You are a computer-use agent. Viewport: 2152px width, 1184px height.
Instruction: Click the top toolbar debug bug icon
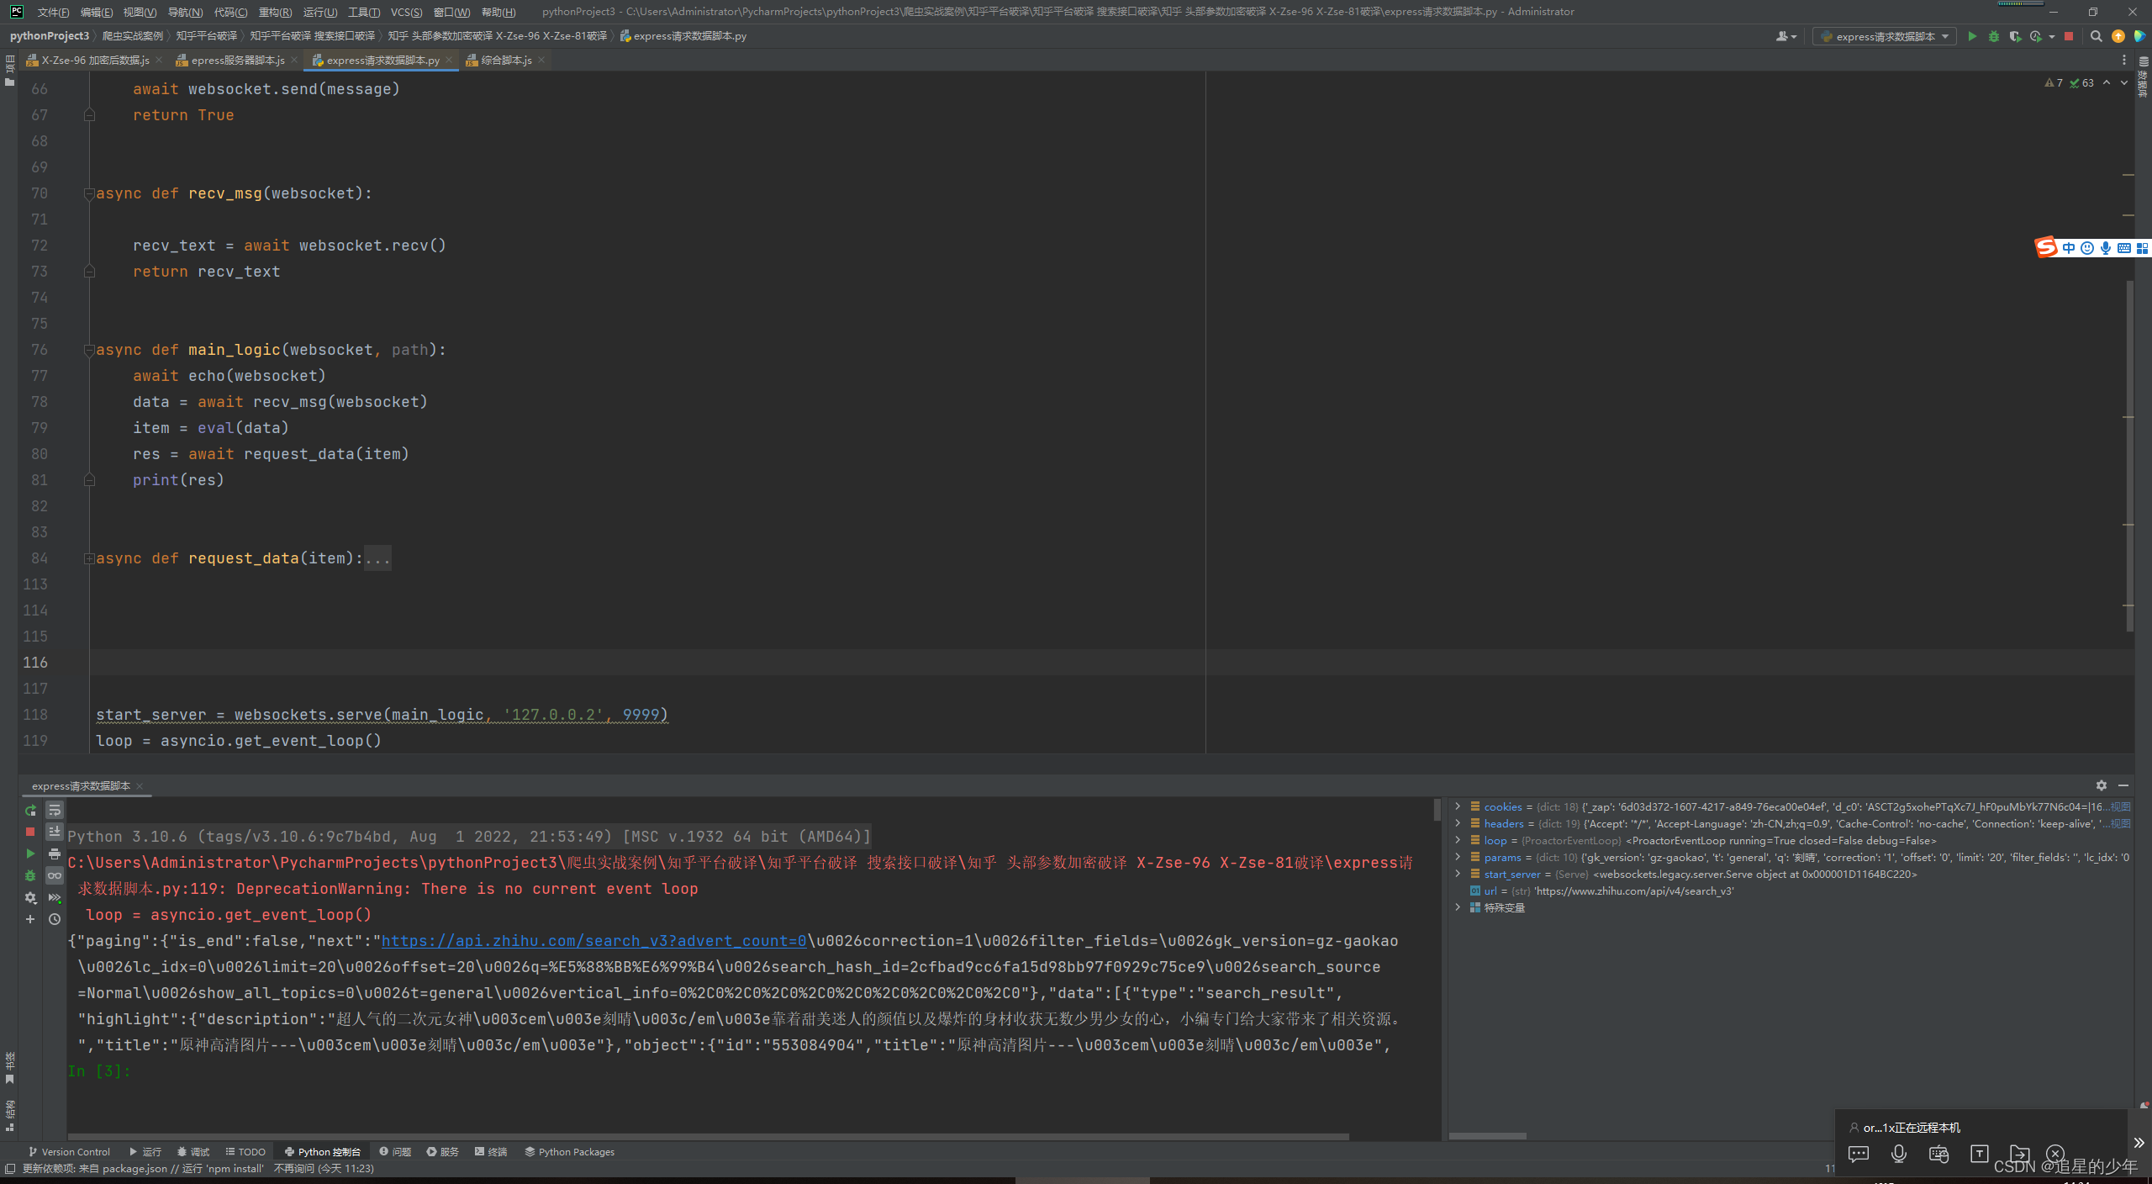(1993, 36)
